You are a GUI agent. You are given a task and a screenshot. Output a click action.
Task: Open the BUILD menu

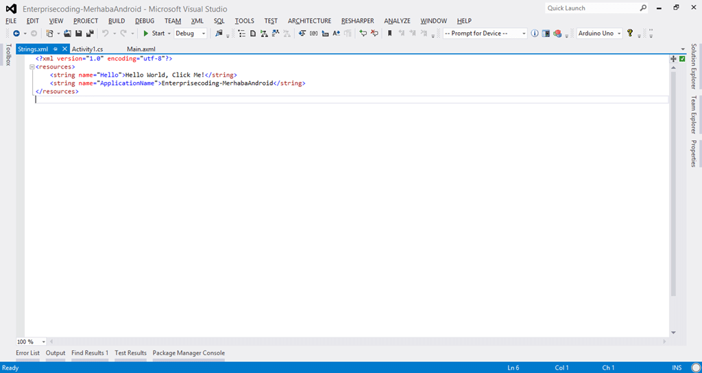[117, 21]
